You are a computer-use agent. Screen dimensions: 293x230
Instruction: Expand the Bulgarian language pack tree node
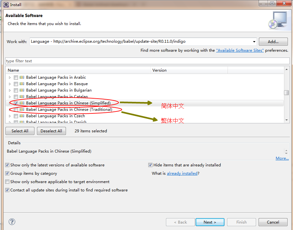[x=10, y=90]
